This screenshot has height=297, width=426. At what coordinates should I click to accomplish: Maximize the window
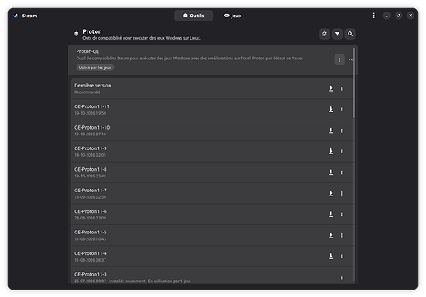point(399,16)
